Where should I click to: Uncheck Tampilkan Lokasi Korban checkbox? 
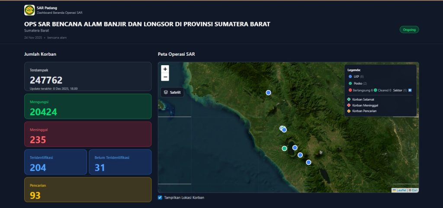pos(160,198)
